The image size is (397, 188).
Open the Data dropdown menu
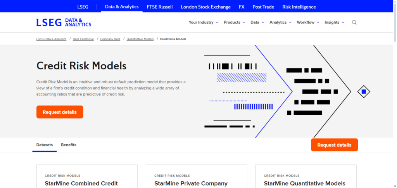tap(257, 22)
